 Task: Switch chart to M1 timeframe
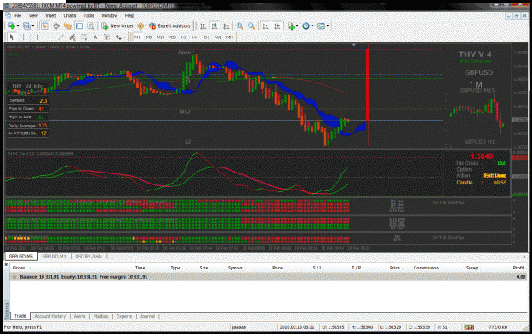click(137, 37)
